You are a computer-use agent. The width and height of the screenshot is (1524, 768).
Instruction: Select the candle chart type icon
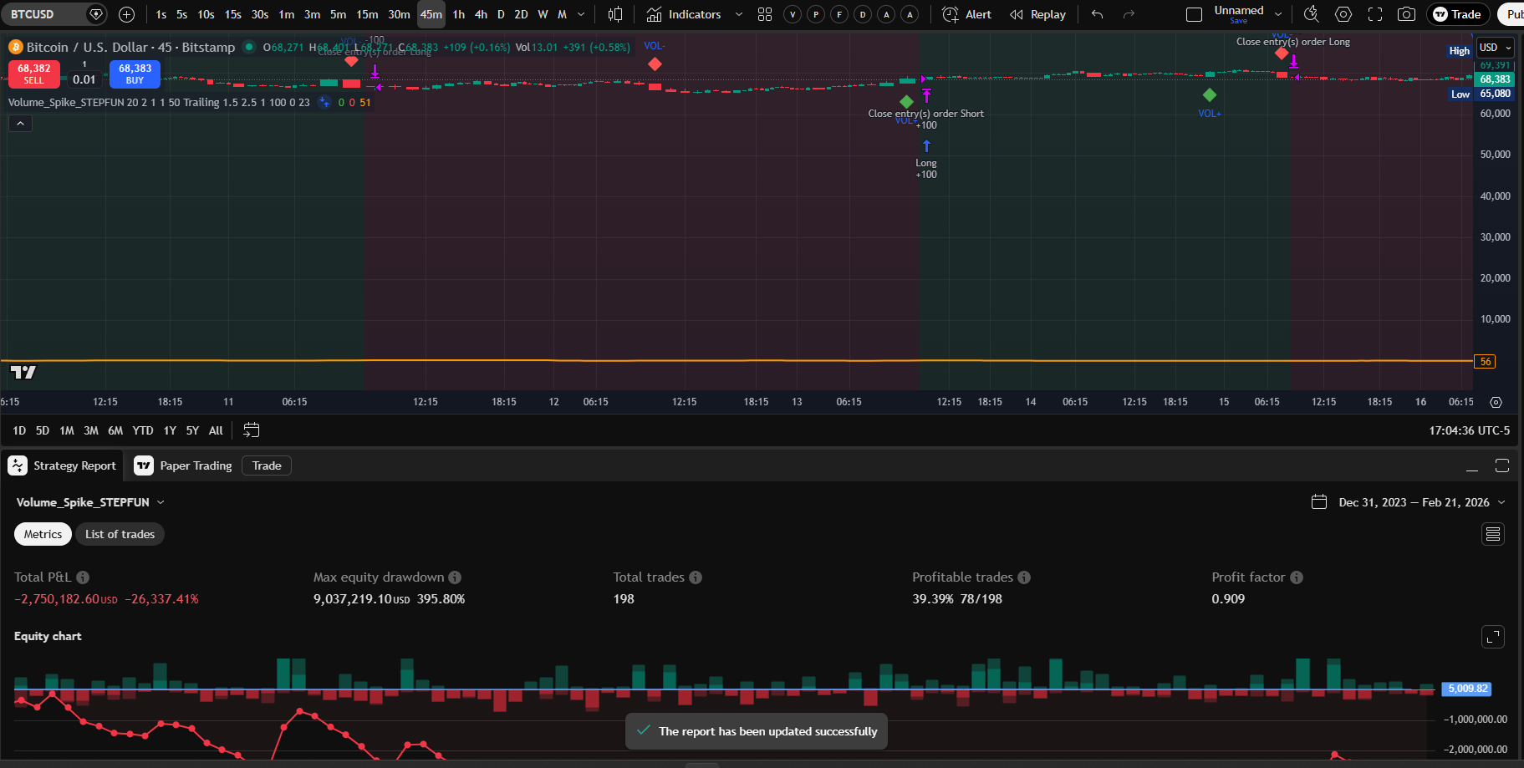point(614,14)
